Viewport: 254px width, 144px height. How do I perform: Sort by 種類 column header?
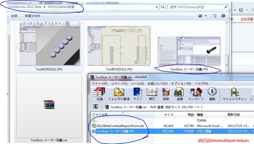211,115
